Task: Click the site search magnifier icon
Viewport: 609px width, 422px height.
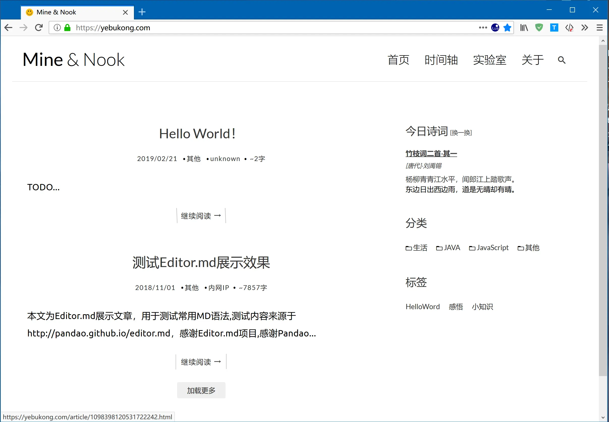Action: point(561,60)
